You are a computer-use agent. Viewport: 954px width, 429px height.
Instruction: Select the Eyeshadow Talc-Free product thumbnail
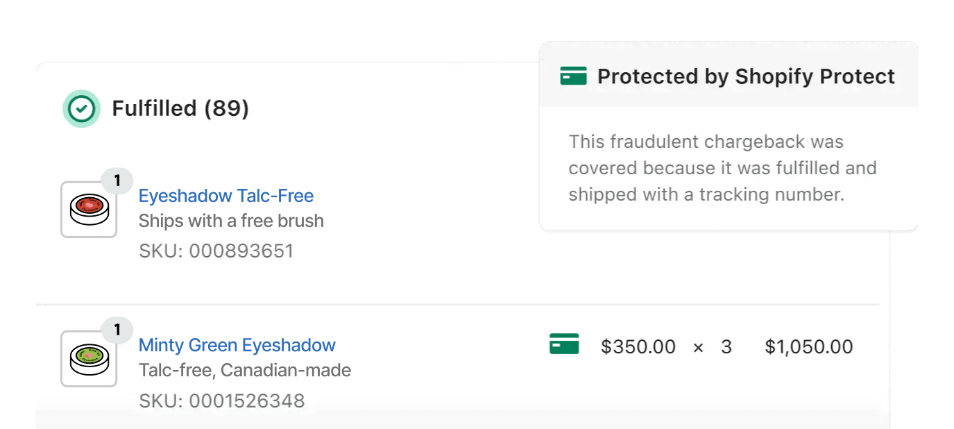tap(89, 209)
